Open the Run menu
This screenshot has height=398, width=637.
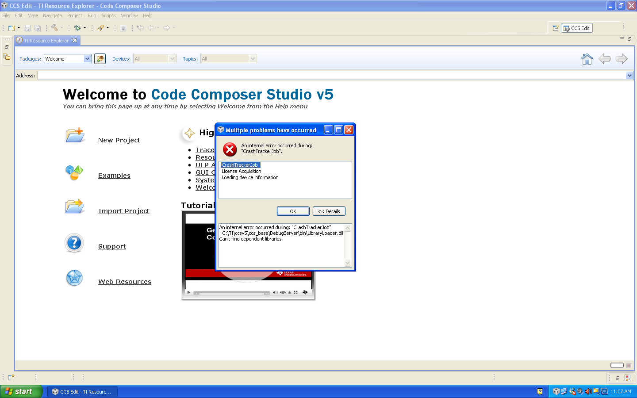pyautogui.click(x=92, y=15)
